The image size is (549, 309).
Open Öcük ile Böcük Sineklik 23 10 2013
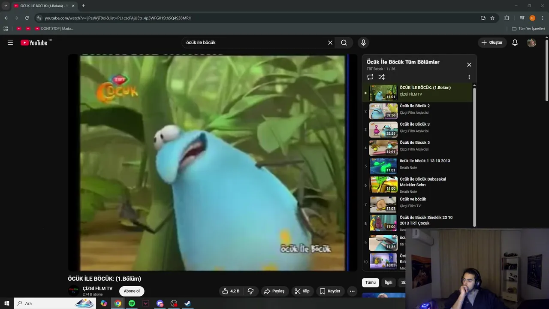(417, 223)
